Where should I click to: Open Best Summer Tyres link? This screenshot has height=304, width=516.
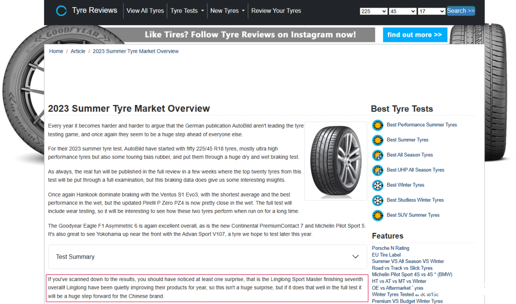tap(408, 140)
